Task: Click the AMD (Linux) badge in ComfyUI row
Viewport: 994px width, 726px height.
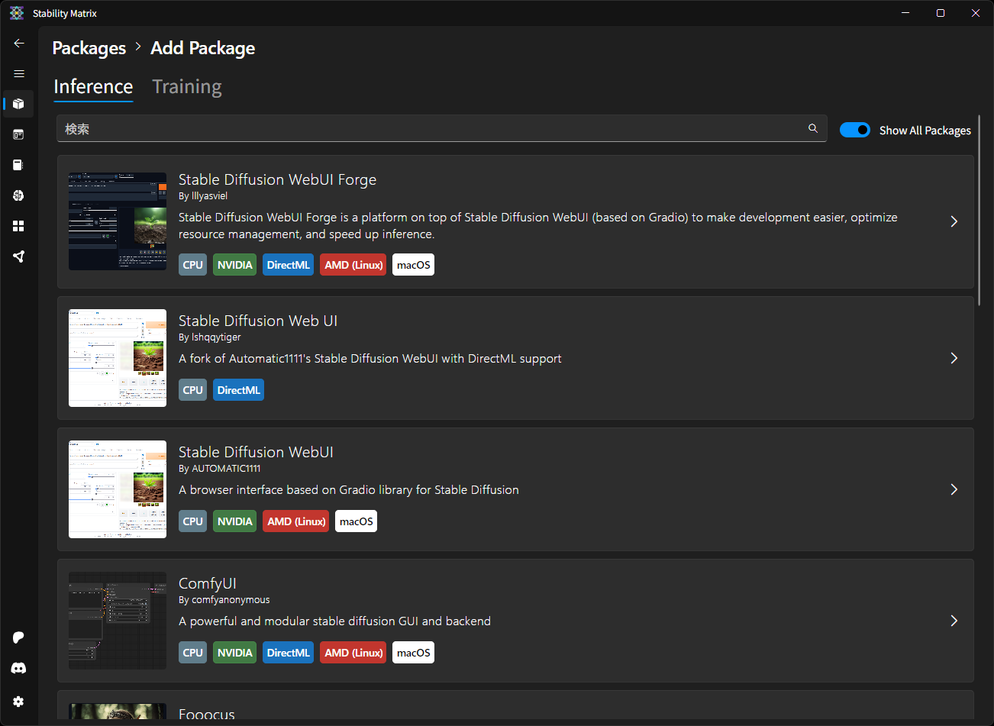Action: click(353, 653)
